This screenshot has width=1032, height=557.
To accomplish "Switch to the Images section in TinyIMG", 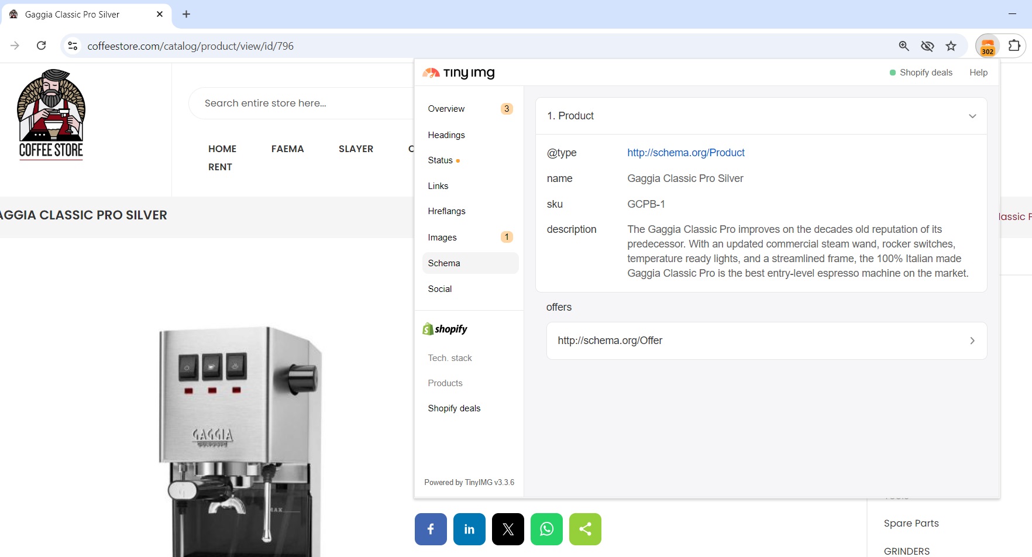I will click(x=442, y=237).
